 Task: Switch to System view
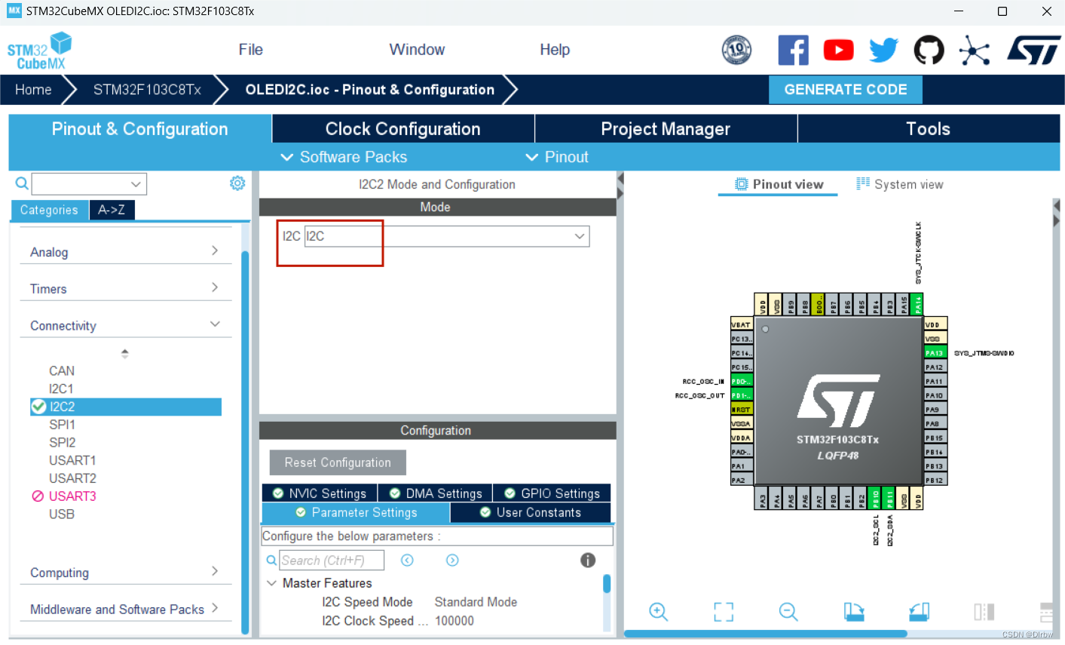coord(900,184)
